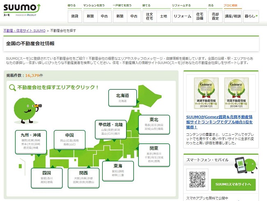Click the SUUMOスマホサイトへ button
Image resolution: width=267 pixels, height=201 pixels.
[233, 184]
